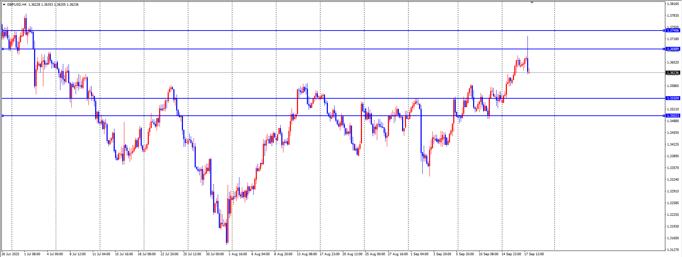Click right anchor square of 1.35023 line
The width and height of the screenshot is (682, 257).
pyautogui.click(x=664, y=116)
